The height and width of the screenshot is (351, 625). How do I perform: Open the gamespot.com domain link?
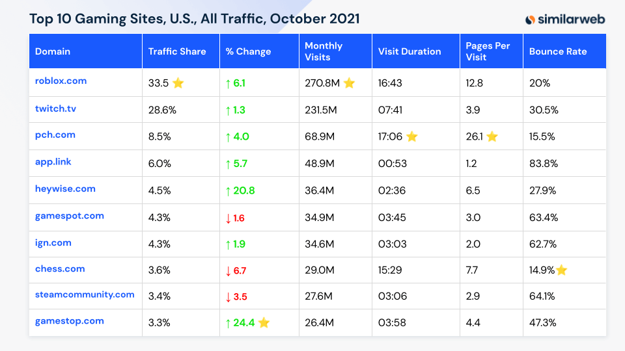point(69,216)
